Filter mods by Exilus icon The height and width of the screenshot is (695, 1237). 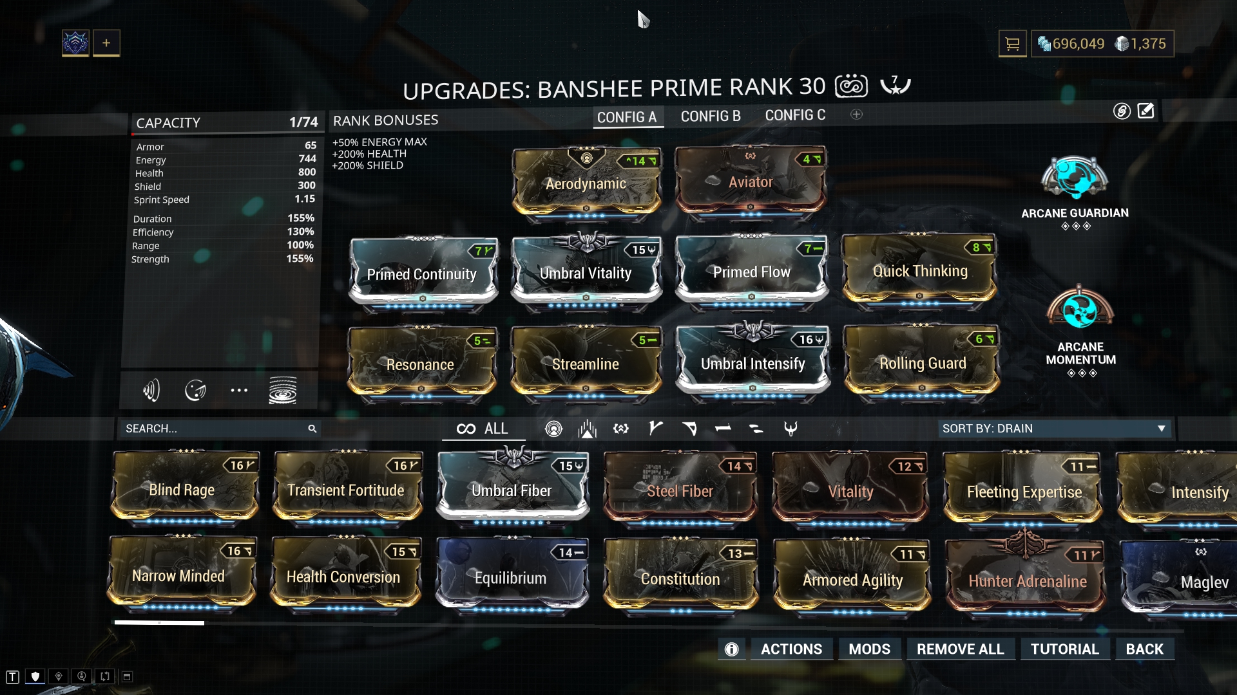[620, 429]
